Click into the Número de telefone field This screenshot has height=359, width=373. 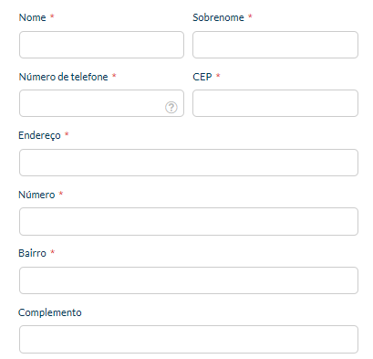pos(101,103)
